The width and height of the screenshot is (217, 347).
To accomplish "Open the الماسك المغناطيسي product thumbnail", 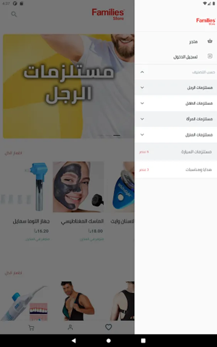I will 78,187.
